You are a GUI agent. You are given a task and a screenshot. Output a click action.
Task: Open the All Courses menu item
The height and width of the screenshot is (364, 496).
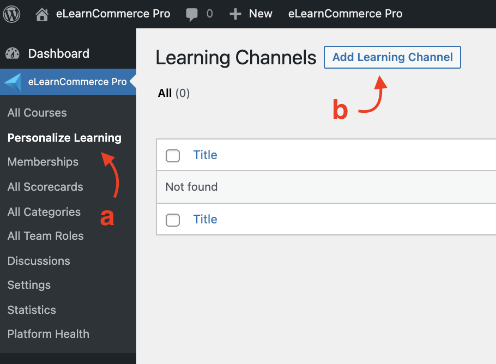pyautogui.click(x=37, y=113)
